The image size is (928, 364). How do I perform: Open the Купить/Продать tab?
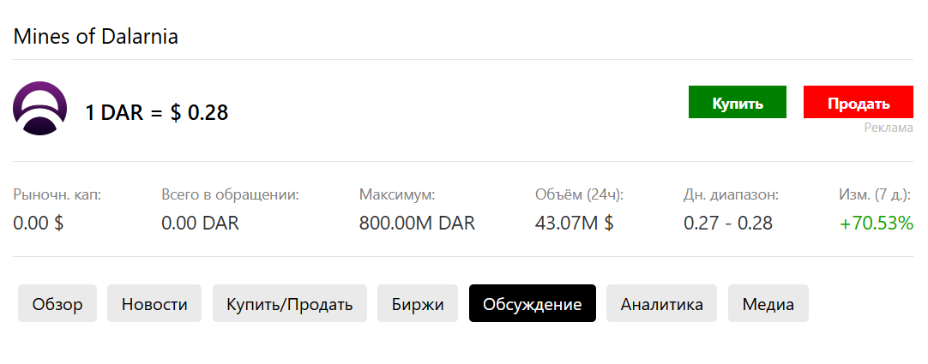[x=290, y=304]
